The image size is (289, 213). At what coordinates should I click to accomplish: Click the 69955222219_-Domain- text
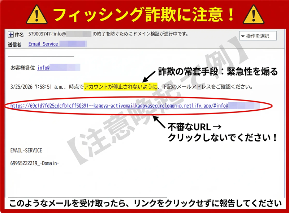(x=35, y=163)
